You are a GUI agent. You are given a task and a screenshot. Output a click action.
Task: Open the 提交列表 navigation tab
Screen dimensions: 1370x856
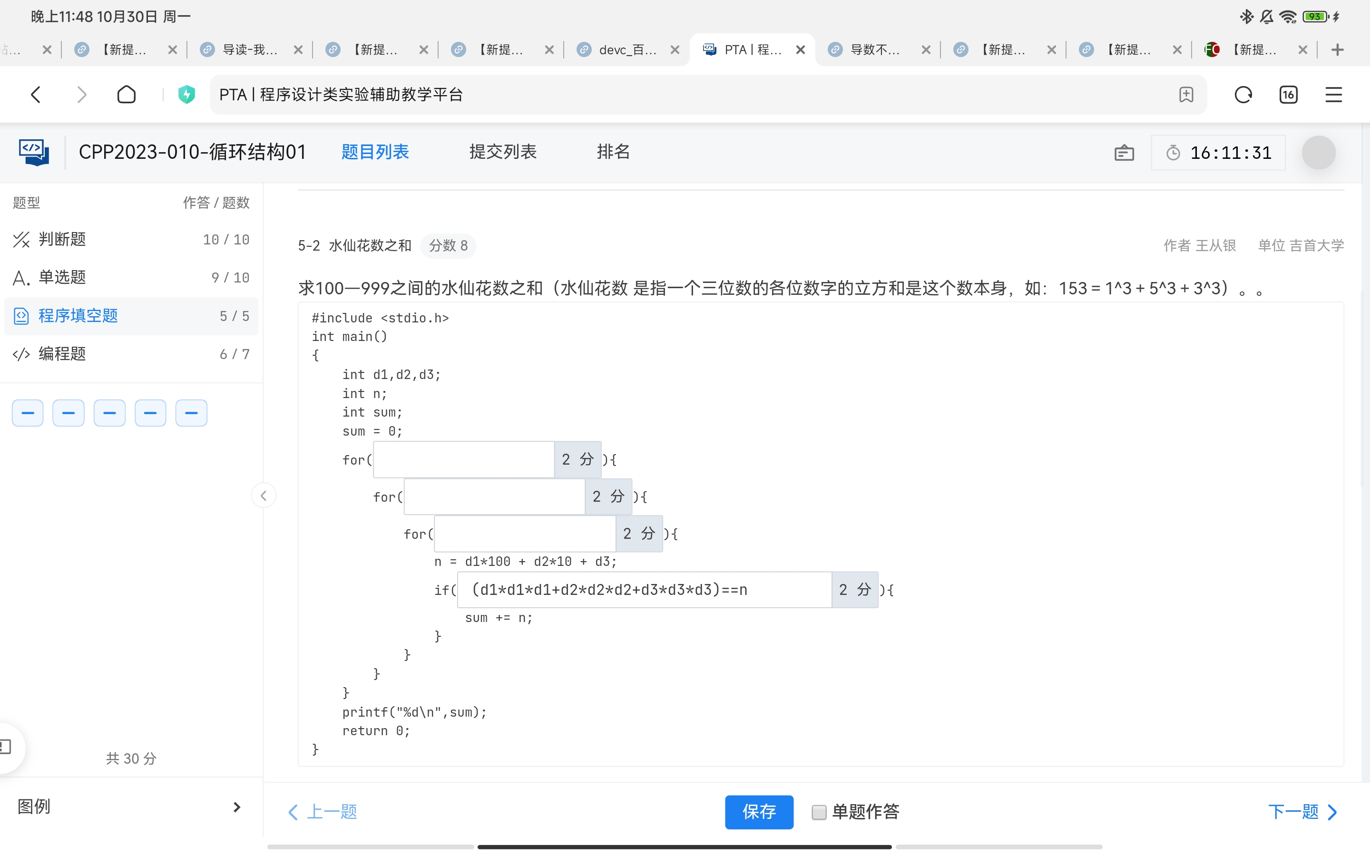[x=503, y=152]
